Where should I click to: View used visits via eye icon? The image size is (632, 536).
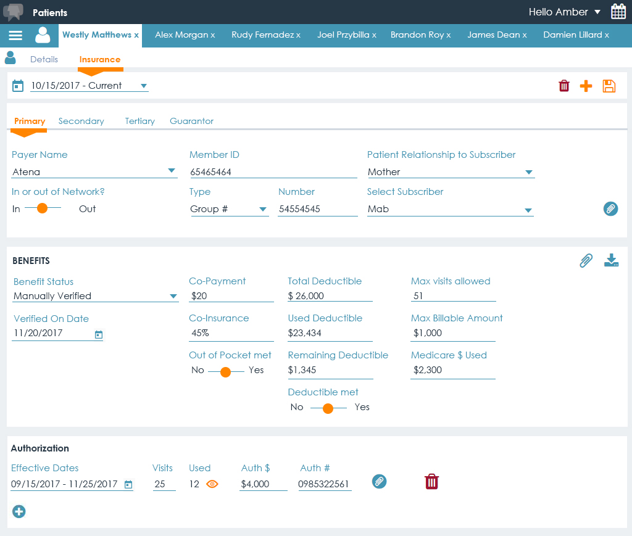(x=212, y=484)
